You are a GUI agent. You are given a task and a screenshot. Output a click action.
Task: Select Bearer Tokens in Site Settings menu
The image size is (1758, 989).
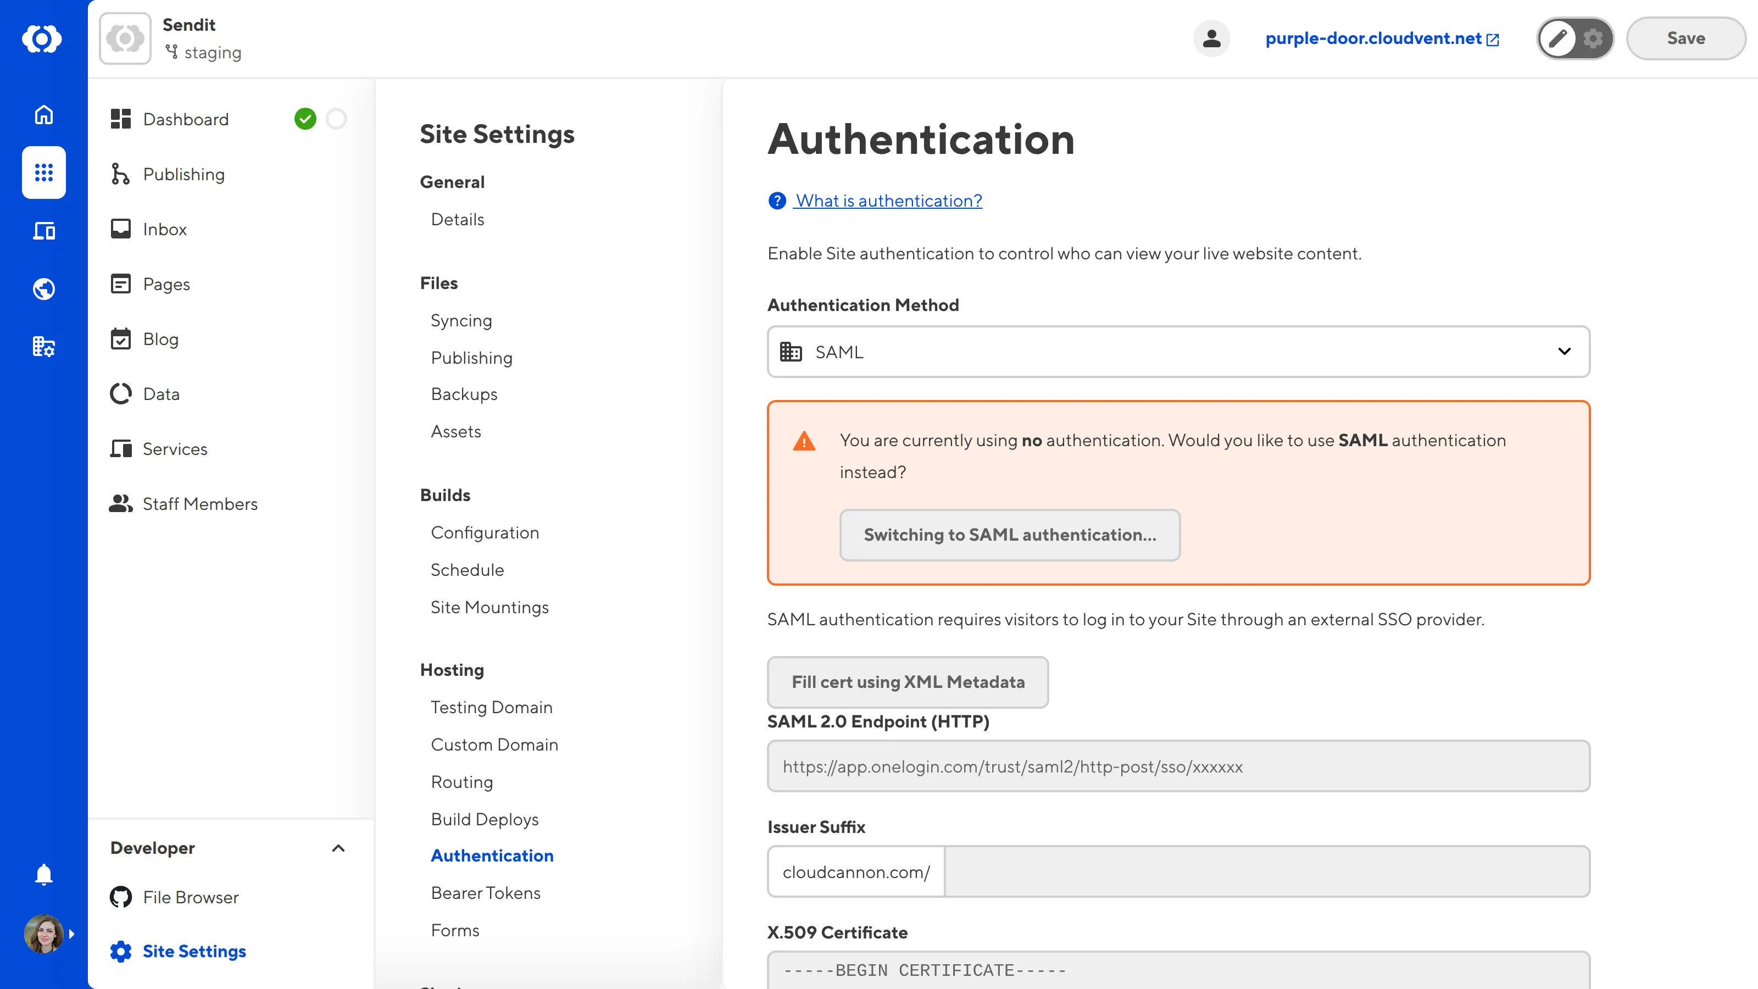pyautogui.click(x=485, y=893)
